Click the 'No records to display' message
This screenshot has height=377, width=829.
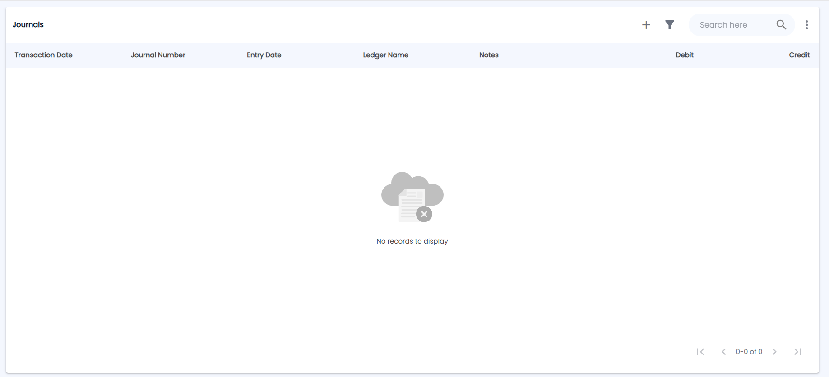tap(412, 241)
